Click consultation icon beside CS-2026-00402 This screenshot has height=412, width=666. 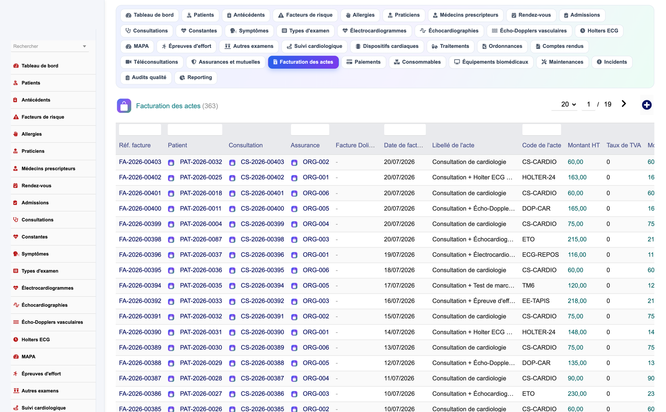tap(232, 178)
